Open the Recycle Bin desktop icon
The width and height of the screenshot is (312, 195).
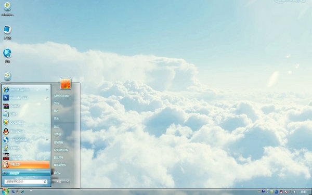[7, 76]
